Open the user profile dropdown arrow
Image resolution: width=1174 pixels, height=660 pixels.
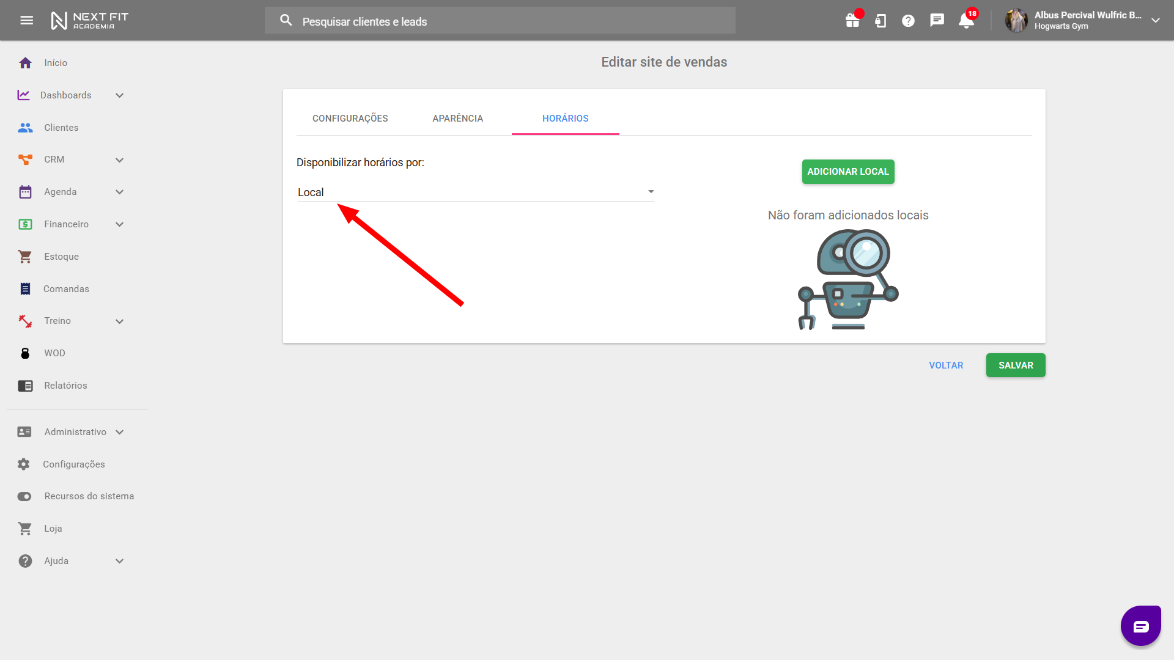pos(1156,20)
